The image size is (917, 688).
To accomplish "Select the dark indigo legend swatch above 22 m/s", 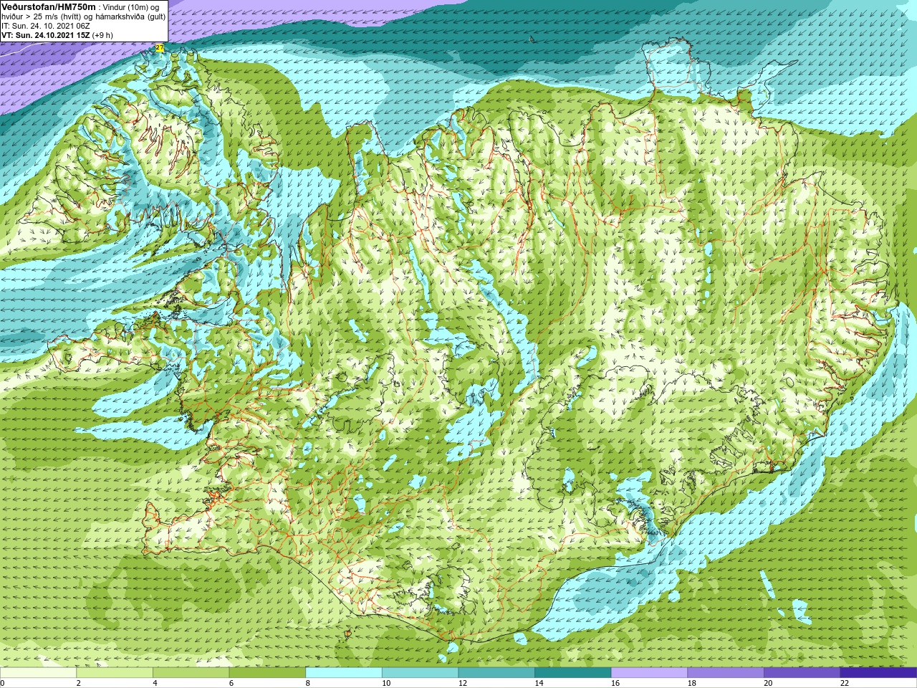I will (x=878, y=673).
